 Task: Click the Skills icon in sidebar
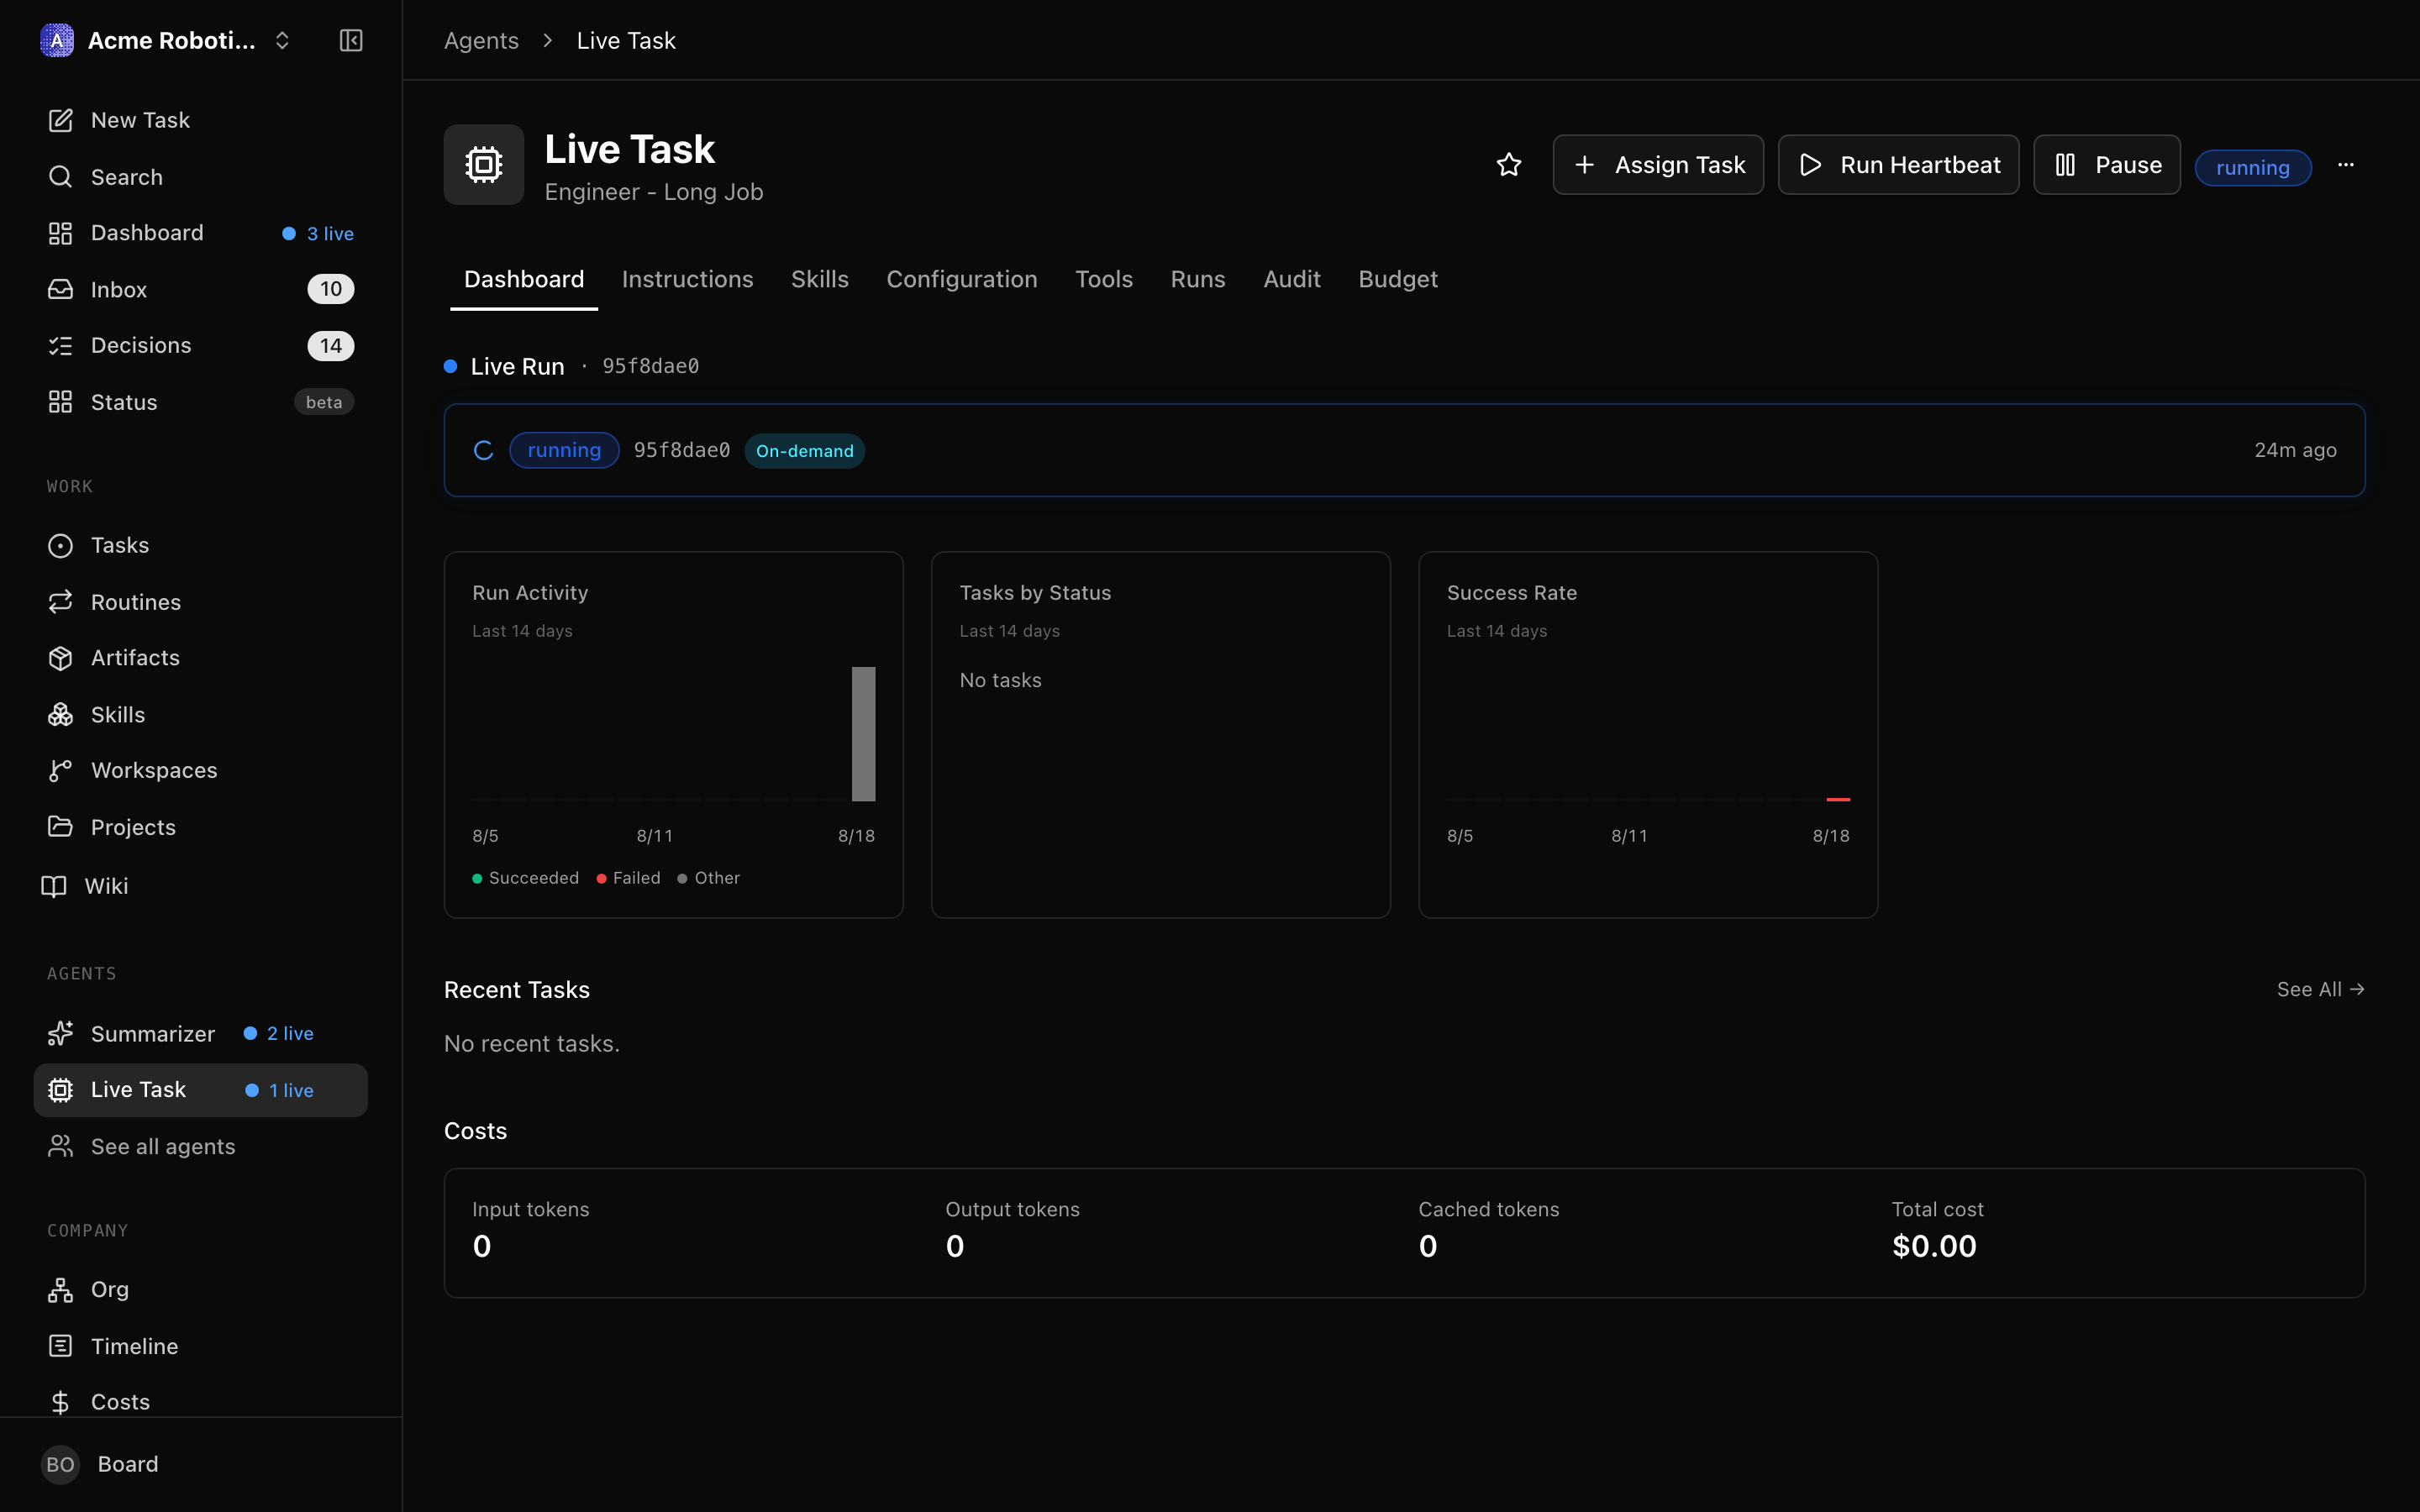60,714
